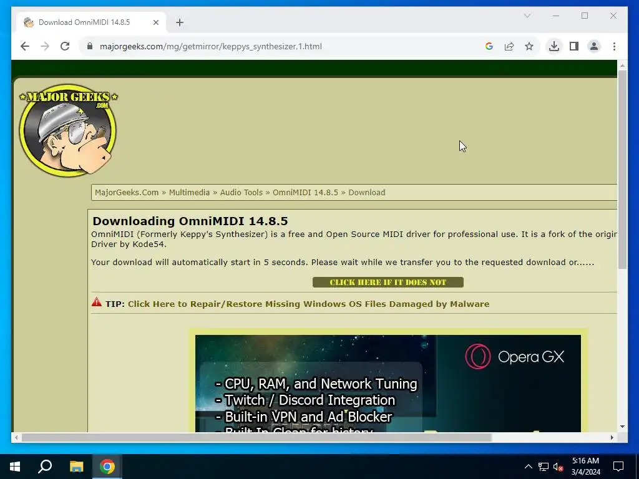This screenshot has width=639, height=479.
Task: Open Chrome downloads panel
Action: coord(554,46)
